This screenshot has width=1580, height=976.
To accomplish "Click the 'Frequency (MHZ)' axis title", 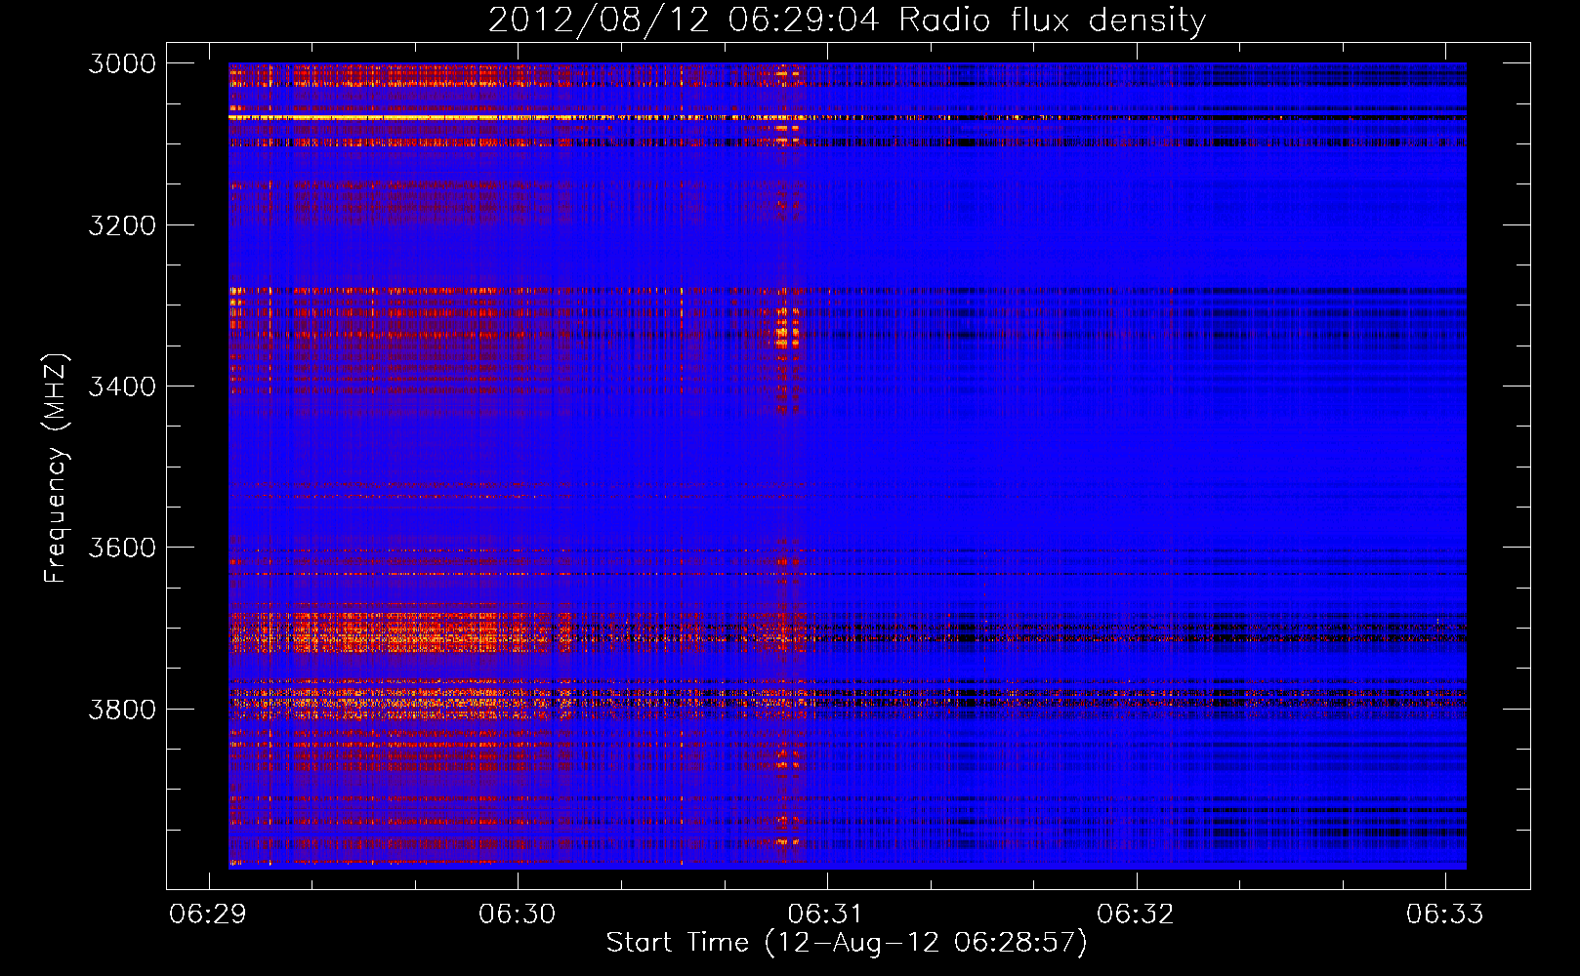I will (56, 468).
